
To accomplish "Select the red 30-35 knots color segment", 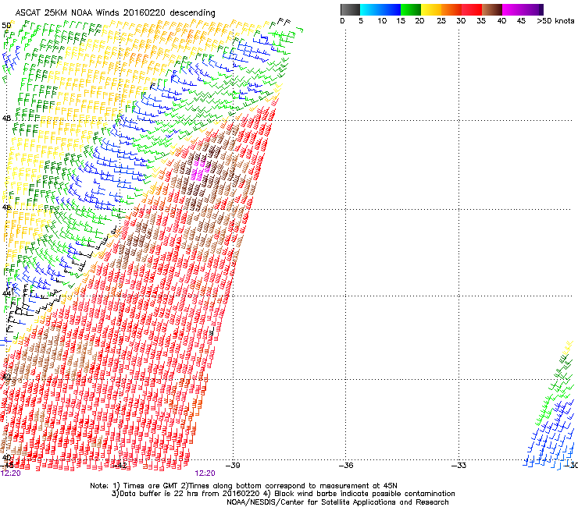I will (472, 9).
